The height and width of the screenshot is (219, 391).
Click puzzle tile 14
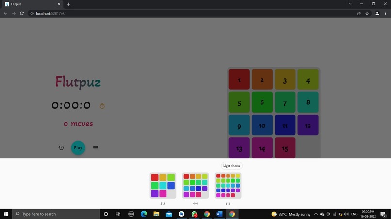pyautogui.click(x=262, y=147)
